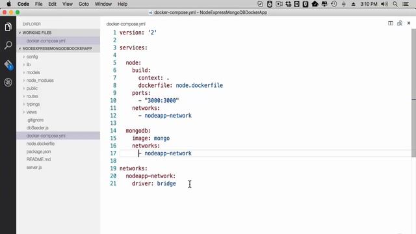The width and height of the screenshot is (416, 234).
Task: Click the checkmark status icon in menu bar
Action: point(260,4)
